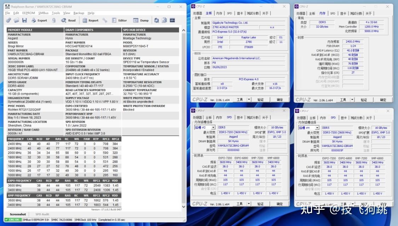
Task: Click the wrench tool icon
Action: 105,20
